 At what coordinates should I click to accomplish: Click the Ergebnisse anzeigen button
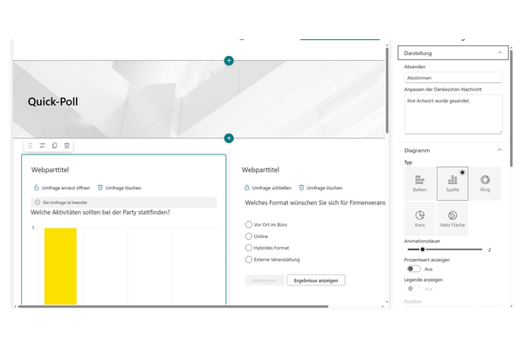click(316, 280)
